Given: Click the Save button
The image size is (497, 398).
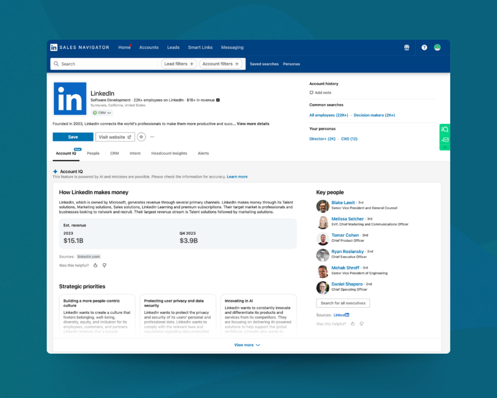Looking at the screenshot, I should [73, 137].
